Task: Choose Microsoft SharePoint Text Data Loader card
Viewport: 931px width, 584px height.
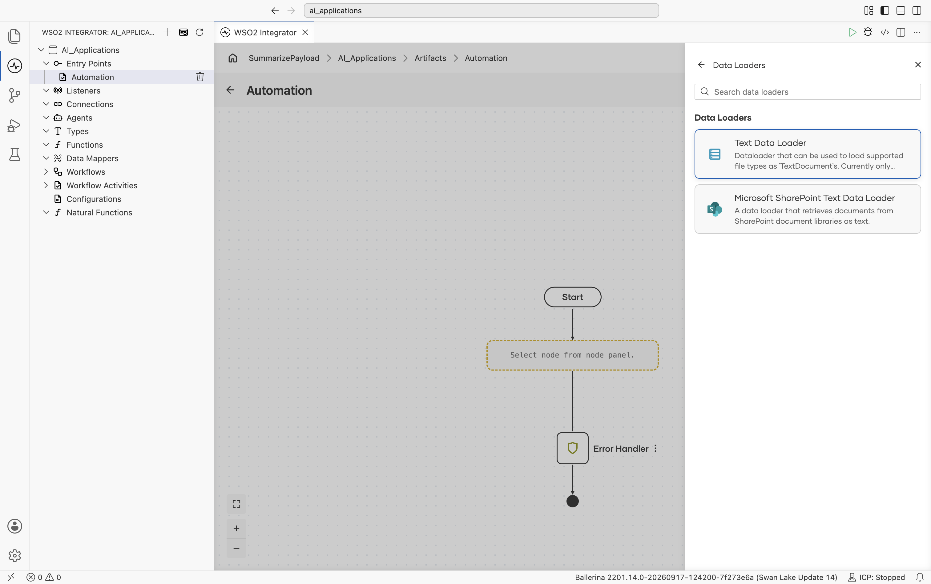Action: pos(808,209)
